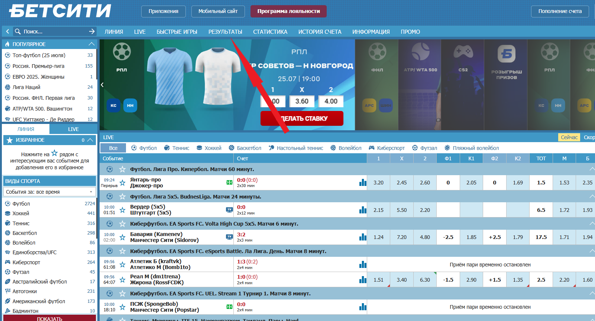The image size is (595, 321).
Task: Open Программа лояльности
Action: 288,11
